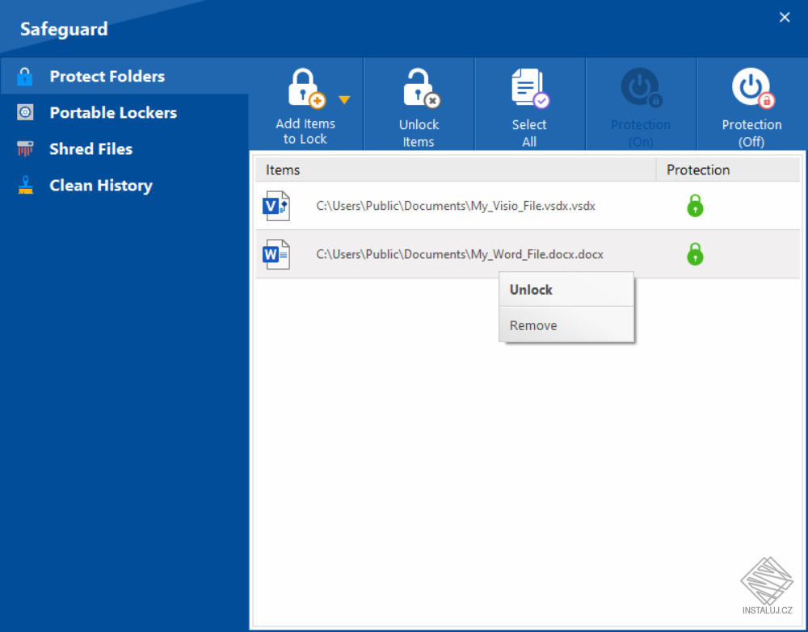
Task: Enable Protection (On) toggle
Action: [641, 87]
